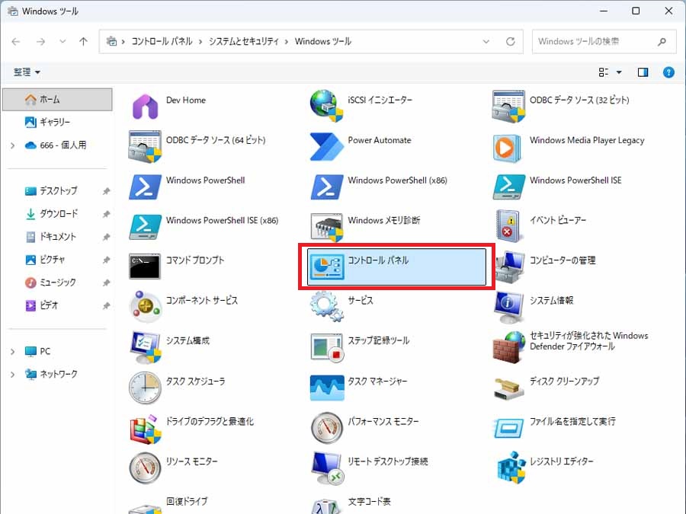Unpin デスクトップ via its pin icon
This screenshot has height=514, width=686.
[106, 191]
